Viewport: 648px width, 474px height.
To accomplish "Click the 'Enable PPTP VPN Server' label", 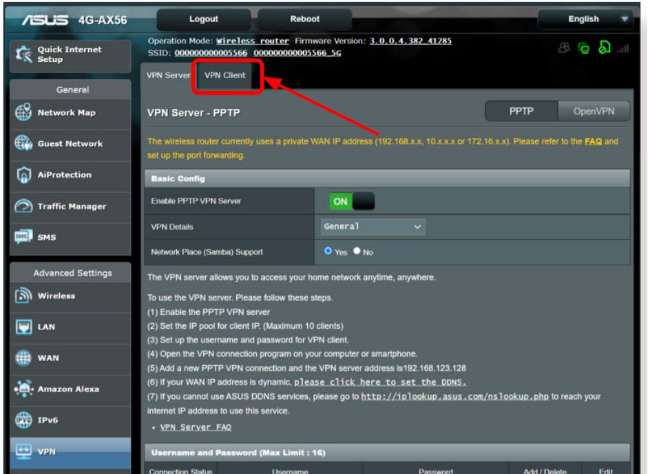I will point(196,201).
